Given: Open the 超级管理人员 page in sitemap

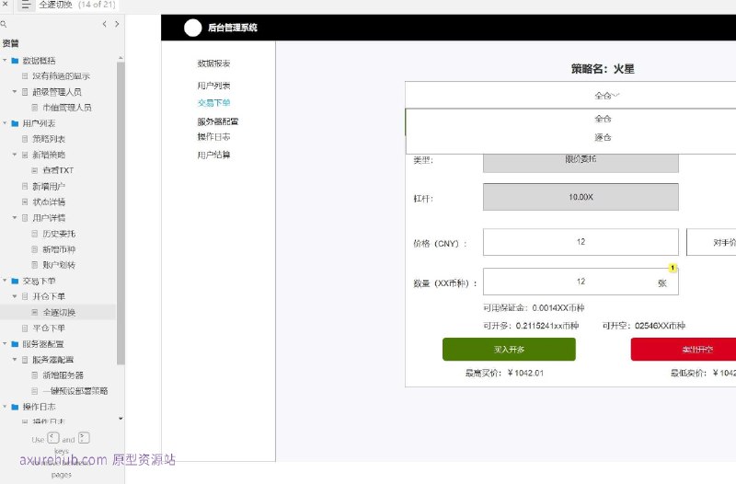Looking at the screenshot, I should tap(57, 92).
